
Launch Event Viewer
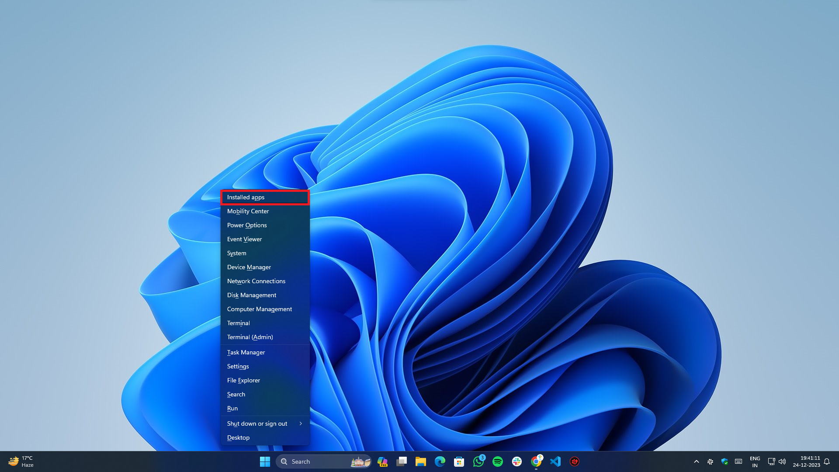click(265, 239)
